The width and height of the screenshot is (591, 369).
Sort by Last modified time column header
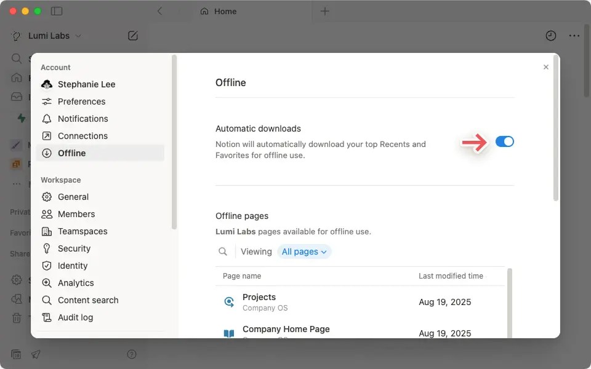tap(451, 276)
